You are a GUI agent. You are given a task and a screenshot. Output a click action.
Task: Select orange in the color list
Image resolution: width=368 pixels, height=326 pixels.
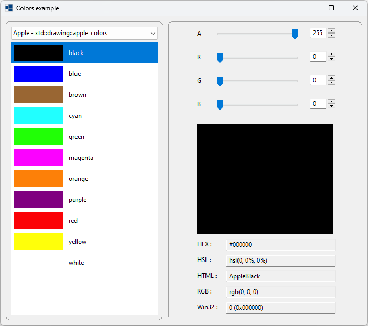(78, 179)
